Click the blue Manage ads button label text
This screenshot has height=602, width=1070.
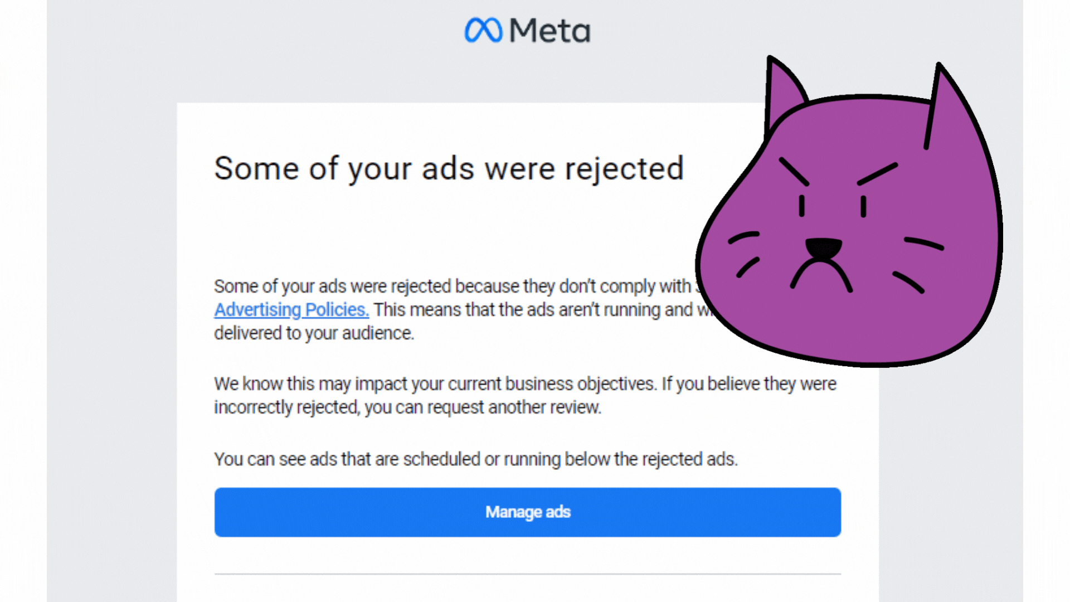coord(528,512)
